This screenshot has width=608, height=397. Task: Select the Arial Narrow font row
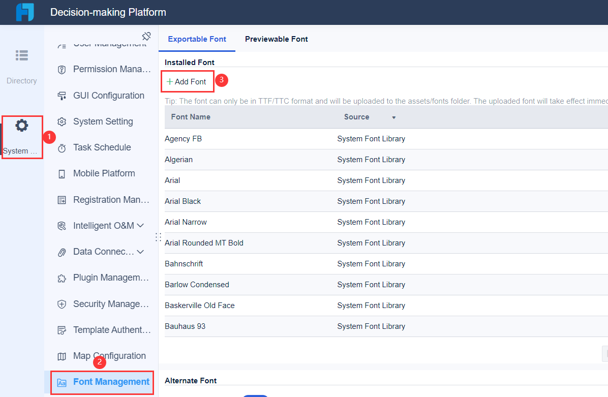pyautogui.click(x=186, y=222)
